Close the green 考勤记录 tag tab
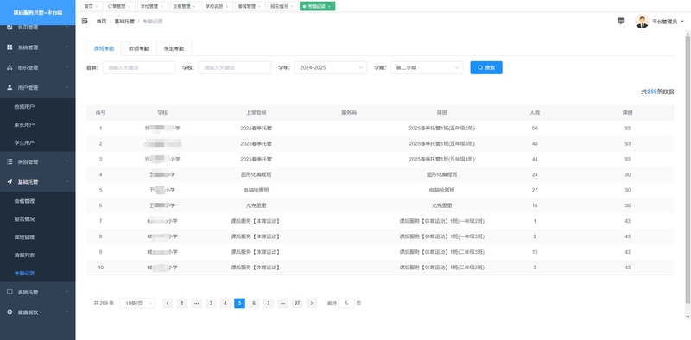The height and width of the screenshot is (340, 691). (329, 7)
